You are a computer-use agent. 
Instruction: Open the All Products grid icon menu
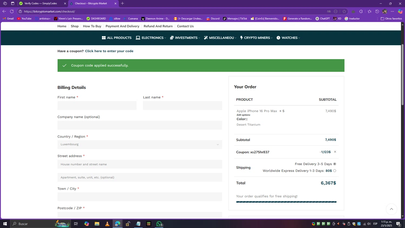click(x=117, y=38)
